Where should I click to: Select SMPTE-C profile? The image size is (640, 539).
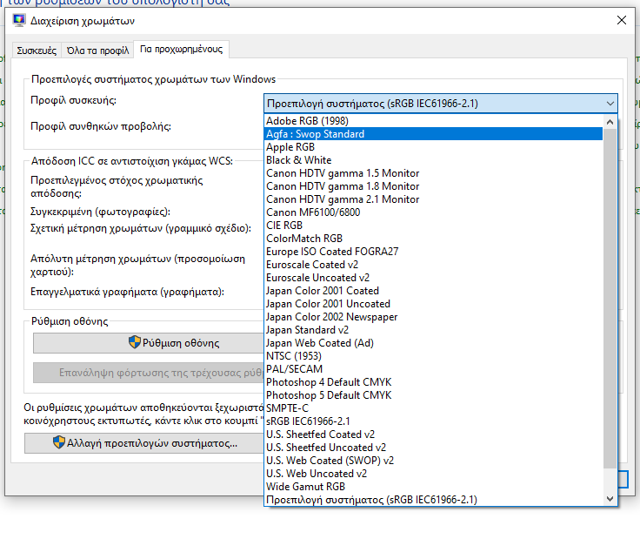(x=434, y=408)
